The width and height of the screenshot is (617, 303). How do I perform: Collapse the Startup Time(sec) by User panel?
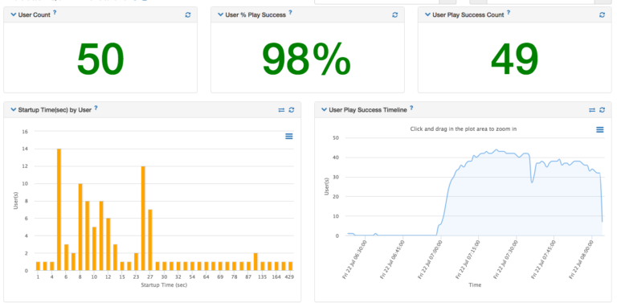(14, 110)
